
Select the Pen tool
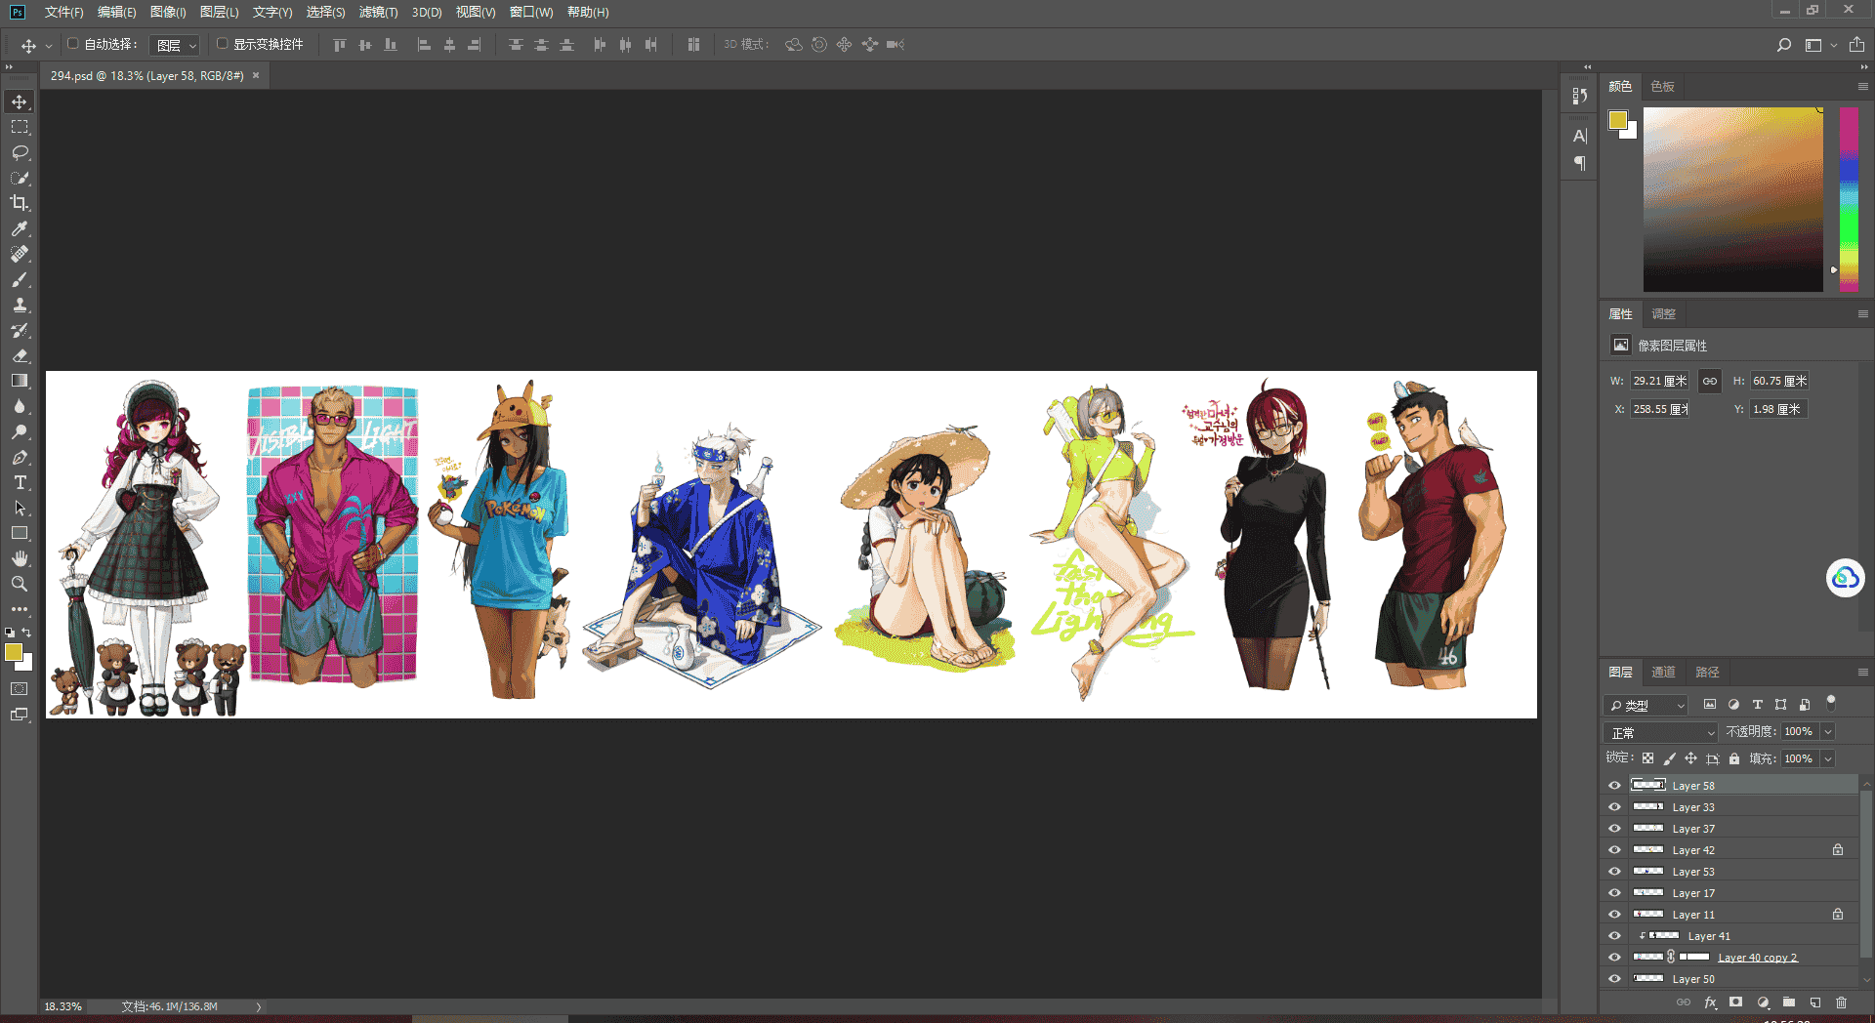(20, 457)
